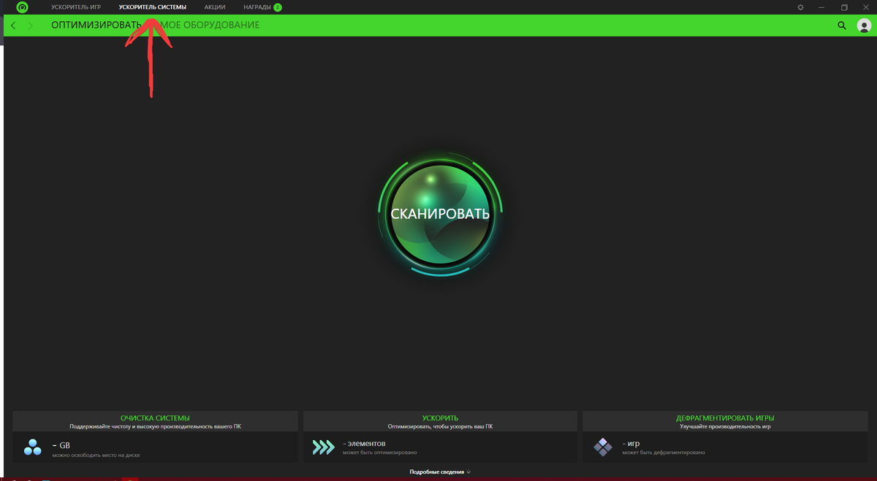Click 'может быть оптимизировано' text
The height and width of the screenshot is (481, 877).
pos(380,453)
